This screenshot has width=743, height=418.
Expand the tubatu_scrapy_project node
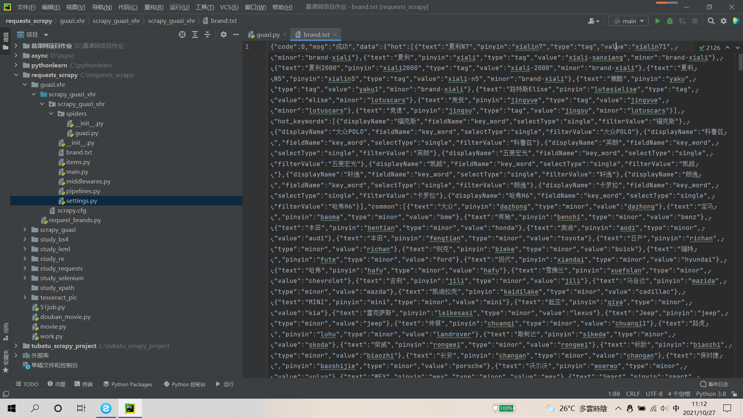pyautogui.click(x=16, y=346)
